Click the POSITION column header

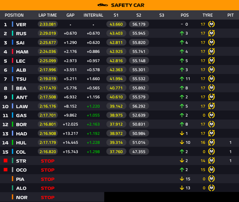[14, 15]
